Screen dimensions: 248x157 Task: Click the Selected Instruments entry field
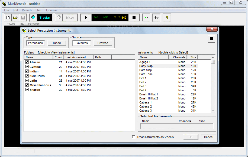click(x=177, y=126)
